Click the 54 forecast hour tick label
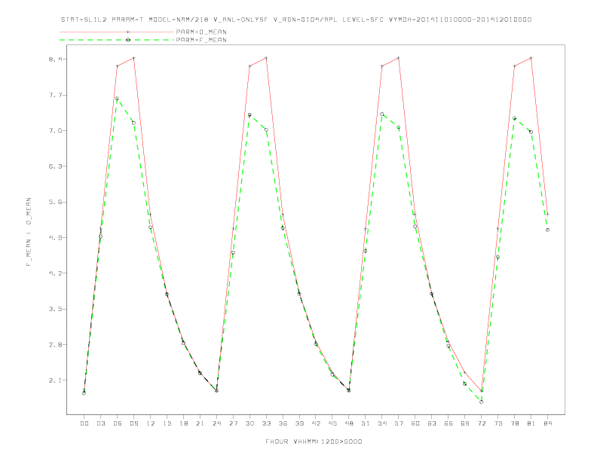The width and height of the screenshot is (597, 461). click(x=382, y=423)
